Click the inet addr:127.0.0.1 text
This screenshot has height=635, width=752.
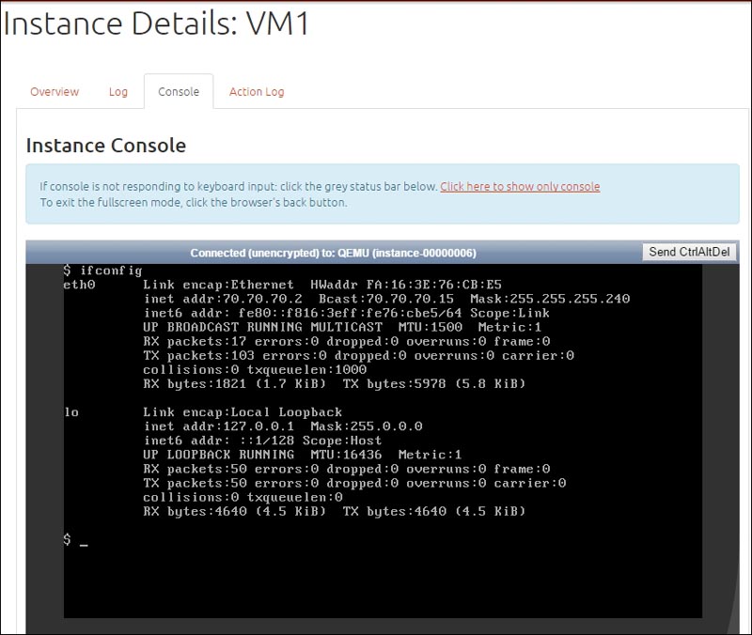coord(219,426)
